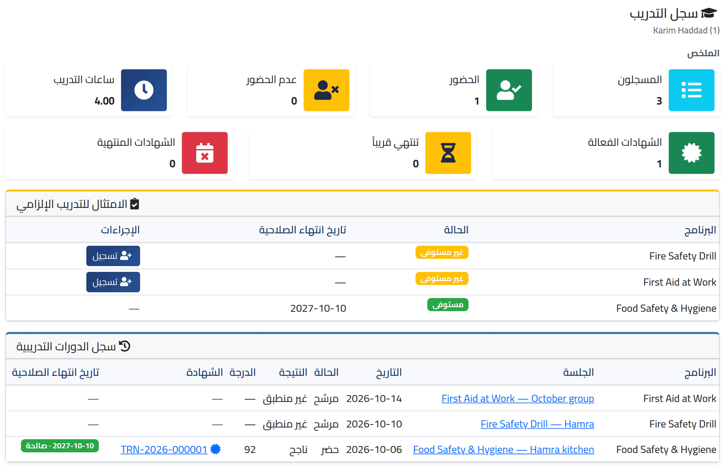Click the green 2027-10-10 صالحة validity badge
Screen dimensions: 725x468
tap(60, 446)
